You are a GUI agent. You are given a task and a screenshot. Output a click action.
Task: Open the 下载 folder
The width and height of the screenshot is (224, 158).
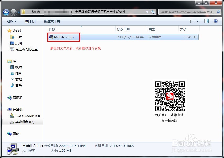(x=19, y=37)
